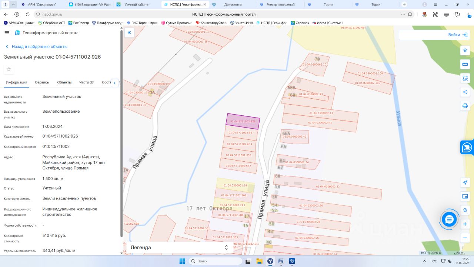The height and width of the screenshot is (267, 474).
Task: Switch to the Части ЗУ tab
Action: click(87, 82)
